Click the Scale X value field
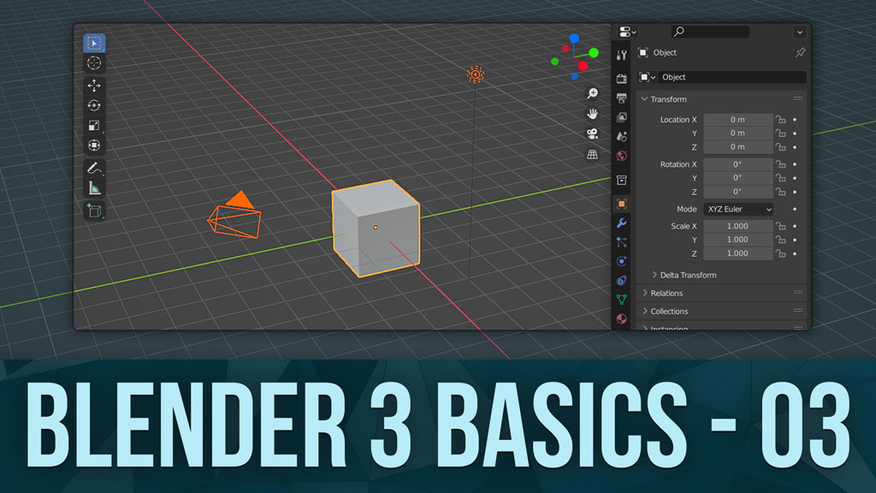The height and width of the screenshot is (493, 876). tap(738, 226)
